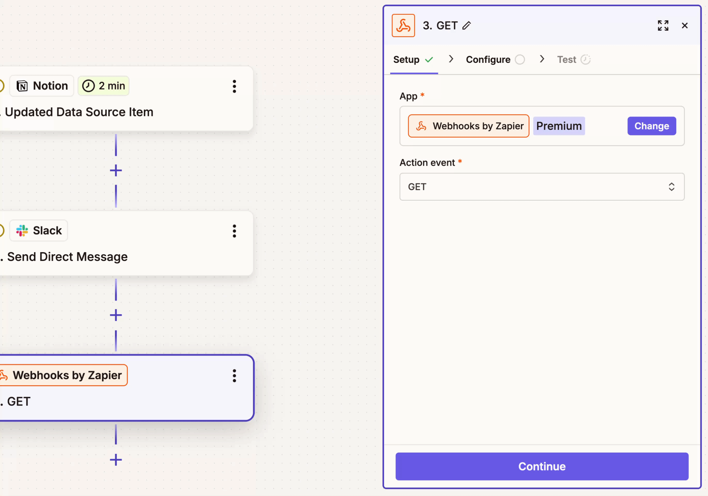
Task: Click the Notion app badge
Action: (x=42, y=86)
